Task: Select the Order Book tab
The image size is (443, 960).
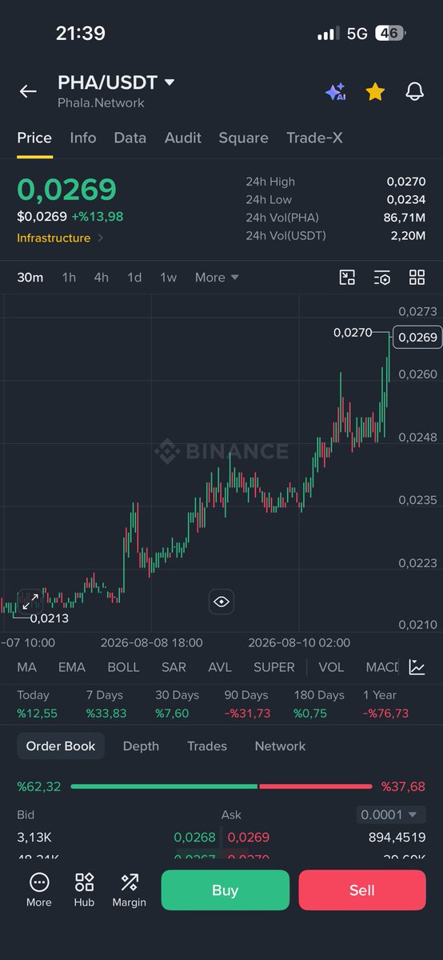Action: pyautogui.click(x=61, y=746)
